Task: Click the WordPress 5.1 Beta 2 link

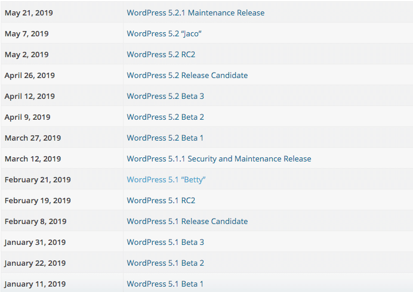Action: (x=165, y=263)
